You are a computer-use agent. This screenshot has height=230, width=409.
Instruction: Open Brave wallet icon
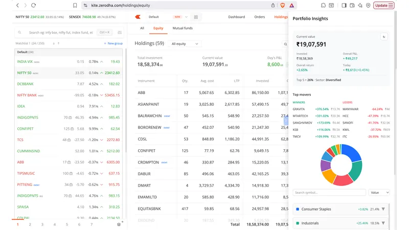[x=352, y=5]
